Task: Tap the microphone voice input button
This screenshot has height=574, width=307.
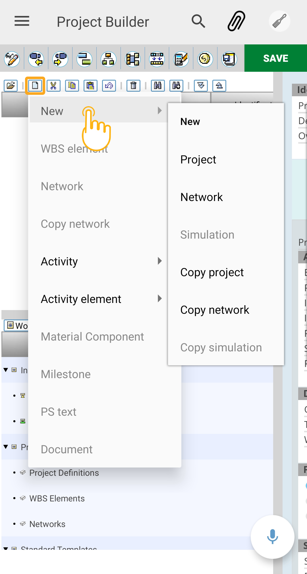Action: point(272,537)
